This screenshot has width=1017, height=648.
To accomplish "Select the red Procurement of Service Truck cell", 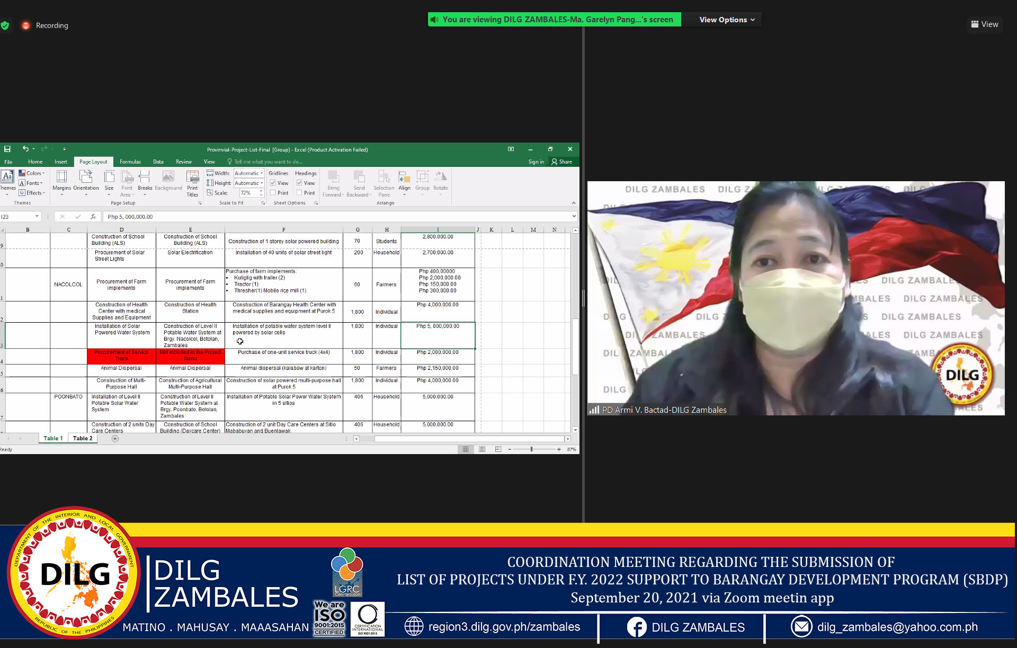I will (121, 356).
